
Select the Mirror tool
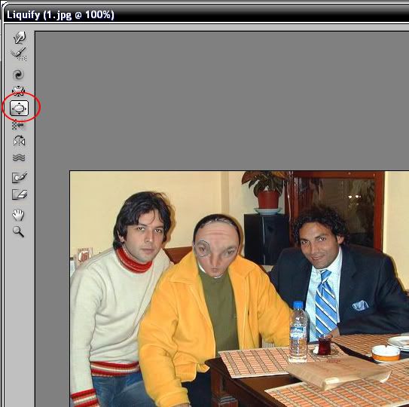coord(19,141)
